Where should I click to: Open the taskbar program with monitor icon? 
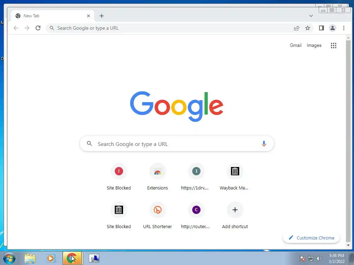pos(94,258)
